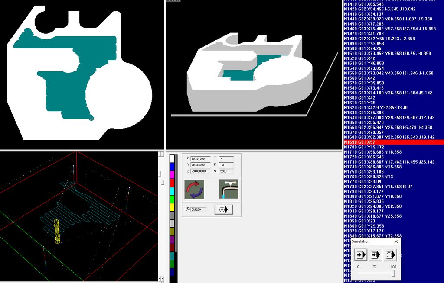The height and width of the screenshot is (283, 444).
Task: Click the S spindle speed field showing 2500
Action: tap(226, 171)
